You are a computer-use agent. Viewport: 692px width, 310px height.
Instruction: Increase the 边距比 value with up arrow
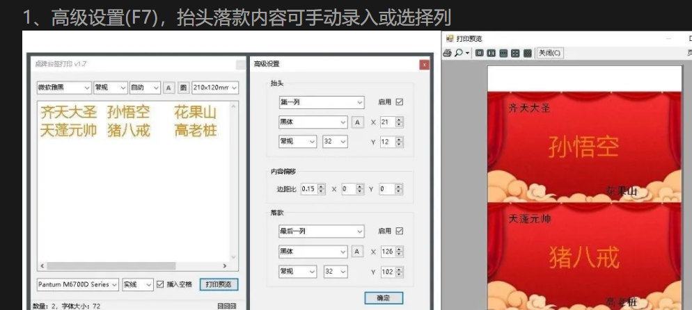coord(322,186)
